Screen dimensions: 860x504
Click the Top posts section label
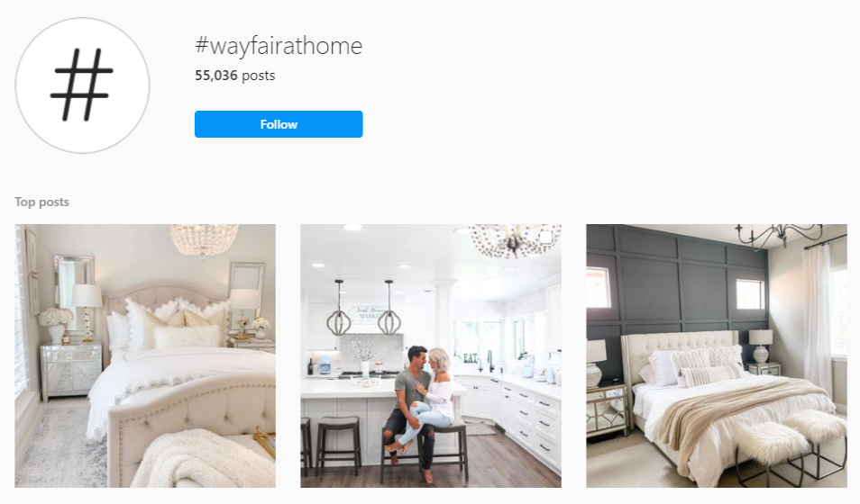pos(42,202)
